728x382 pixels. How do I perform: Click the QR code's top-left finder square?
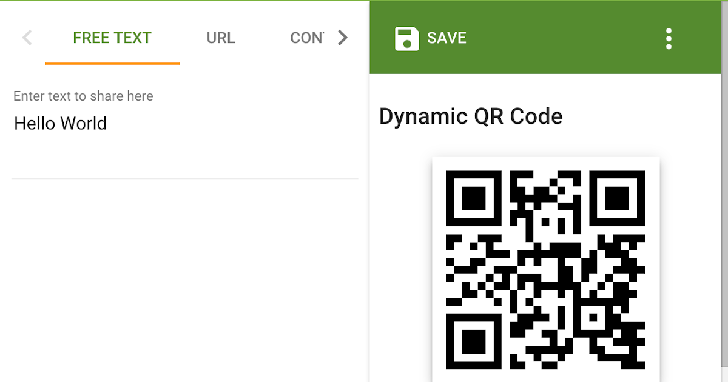point(474,198)
